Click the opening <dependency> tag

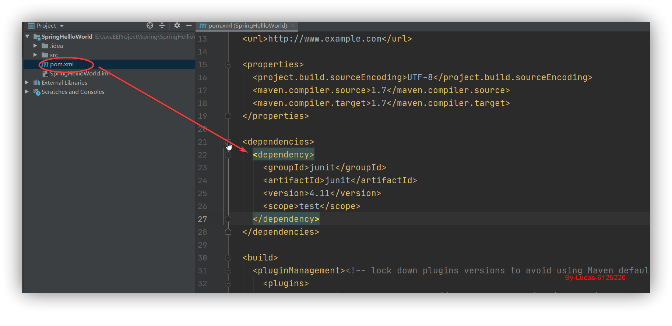click(284, 155)
